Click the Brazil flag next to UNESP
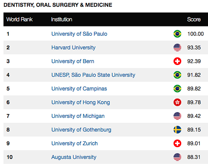 pyautogui.click(x=177, y=75)
